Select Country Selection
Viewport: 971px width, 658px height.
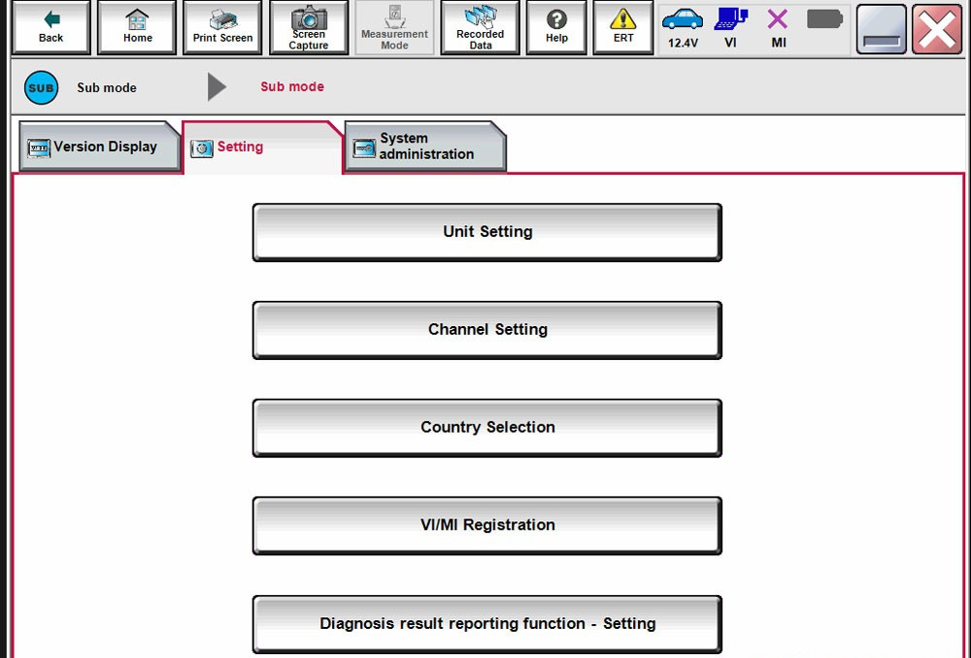(486, 427)
